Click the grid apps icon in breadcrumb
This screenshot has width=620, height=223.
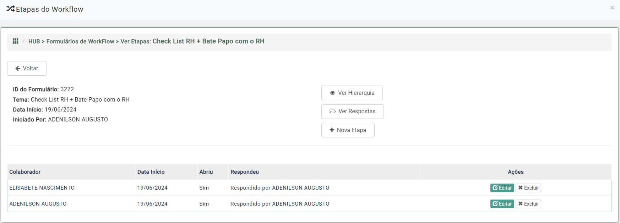pyautogui.click(x=16, y=41)
